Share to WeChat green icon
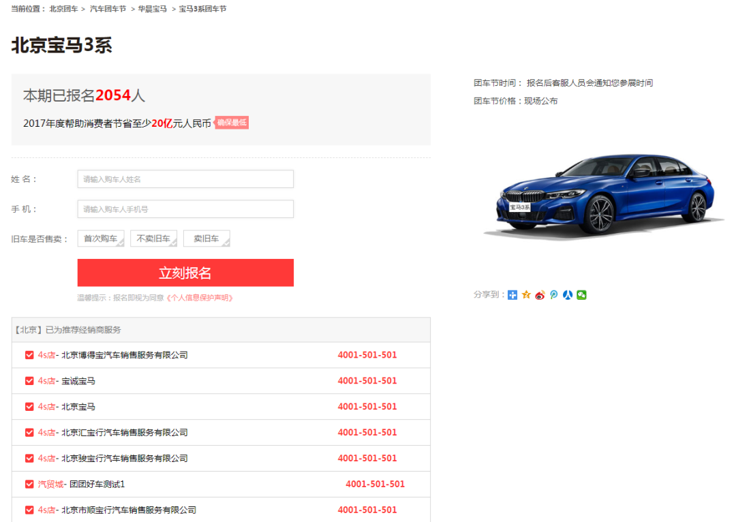 [581, 295]
